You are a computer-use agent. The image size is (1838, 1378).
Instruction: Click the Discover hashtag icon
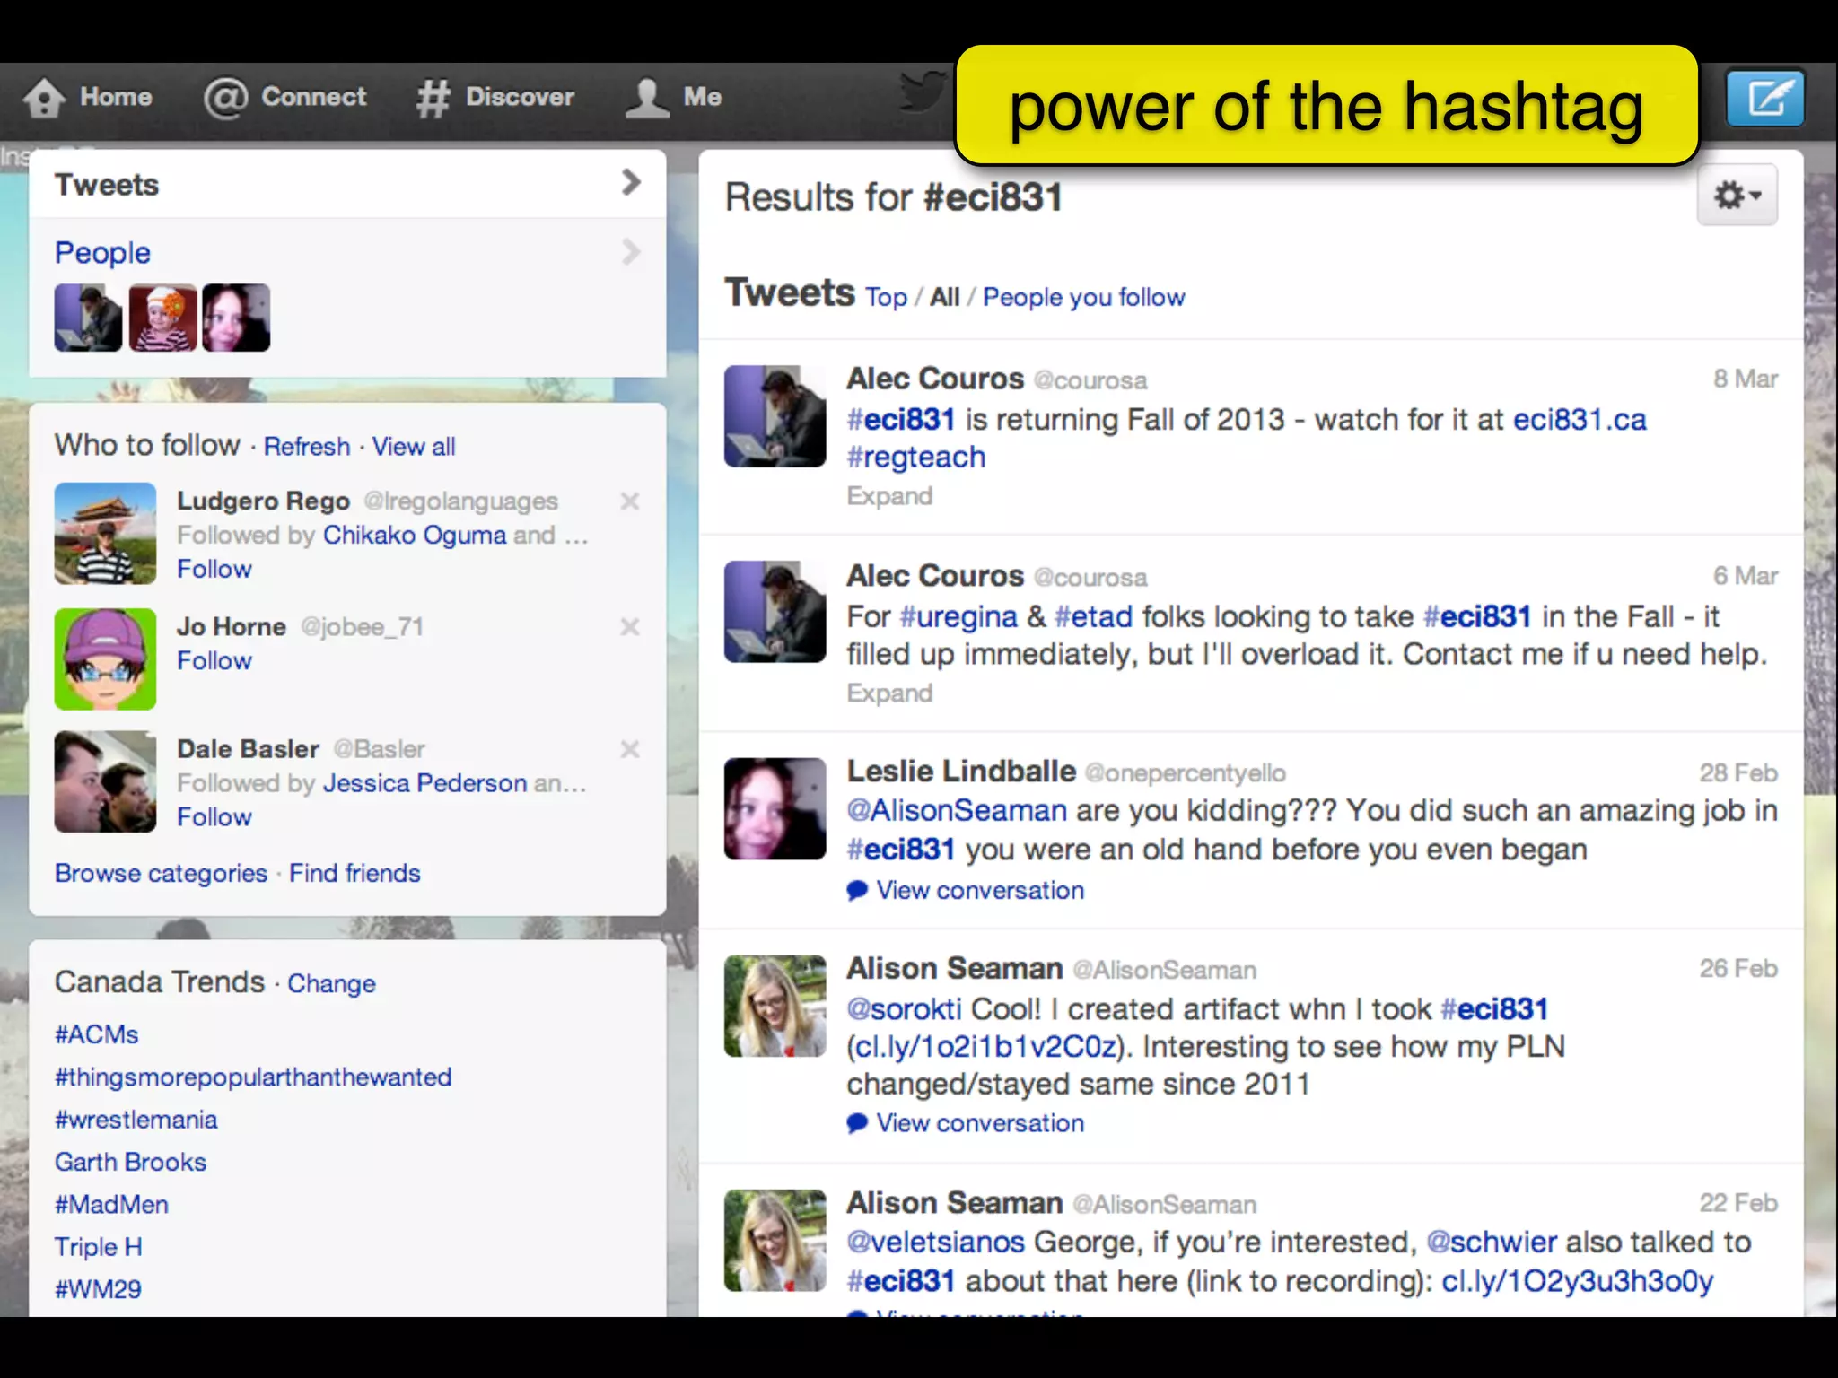(x=433, y=98)
